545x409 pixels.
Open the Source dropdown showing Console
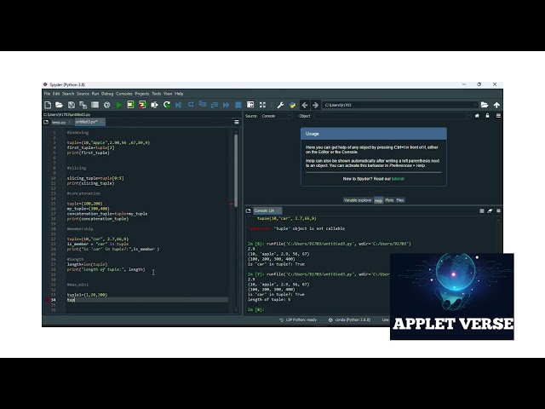(276, 116)
